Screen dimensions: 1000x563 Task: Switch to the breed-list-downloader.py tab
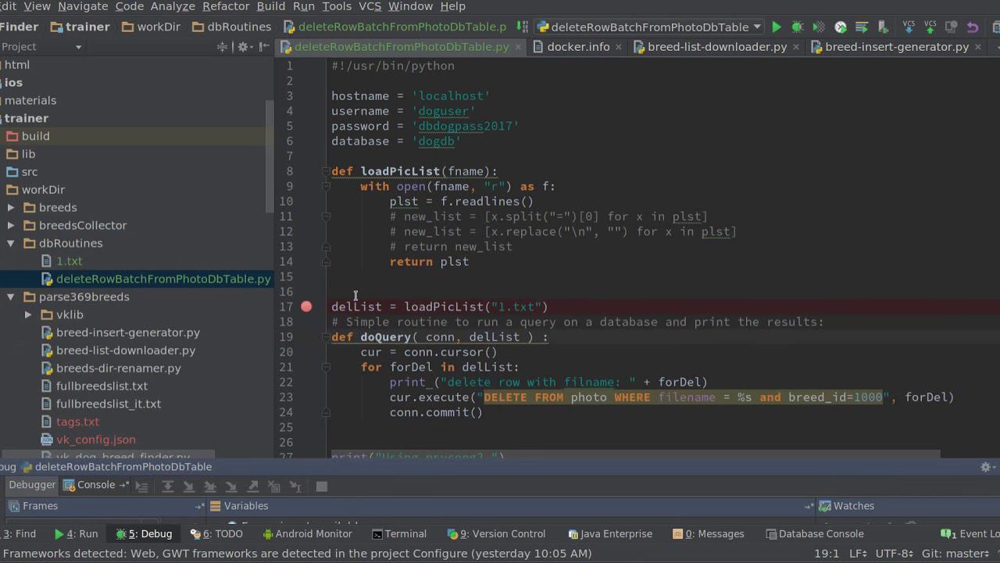pyautogui.click(x=716, y=47)
